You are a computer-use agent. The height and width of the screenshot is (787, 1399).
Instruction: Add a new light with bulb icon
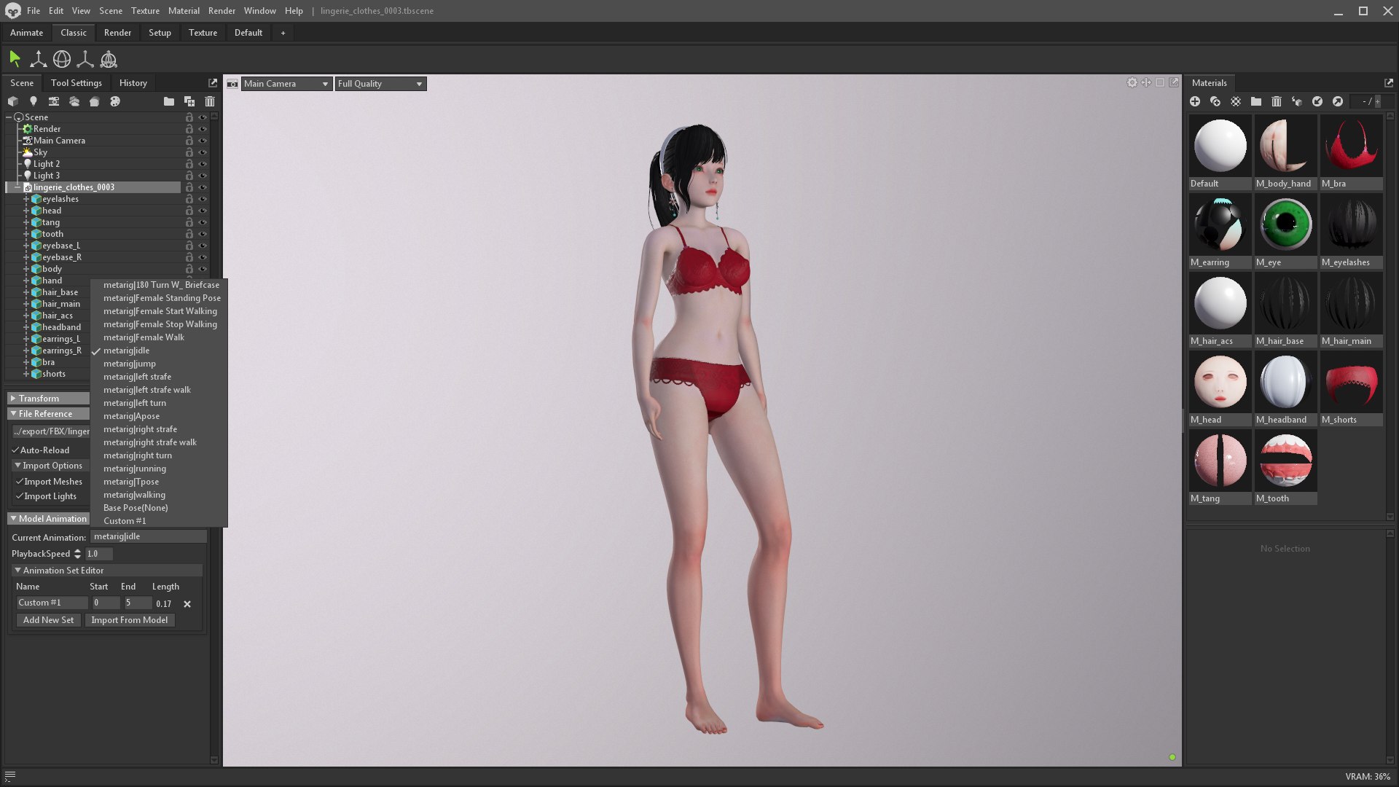(x=33, y=101)
